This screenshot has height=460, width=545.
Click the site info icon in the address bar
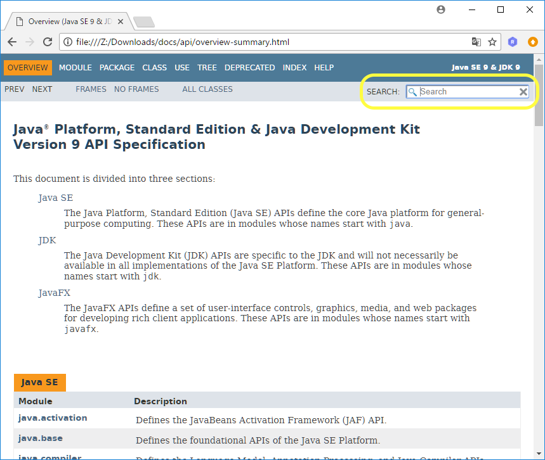[x=68, y=42]
